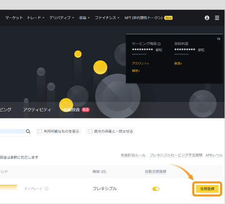
Task: Check 利用可能なものを表示 checkbox
Action: (x=40, y=131)
